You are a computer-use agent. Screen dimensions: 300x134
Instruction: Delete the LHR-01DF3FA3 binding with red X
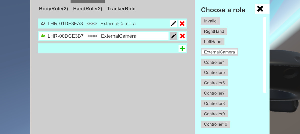[x=182, y=24]
